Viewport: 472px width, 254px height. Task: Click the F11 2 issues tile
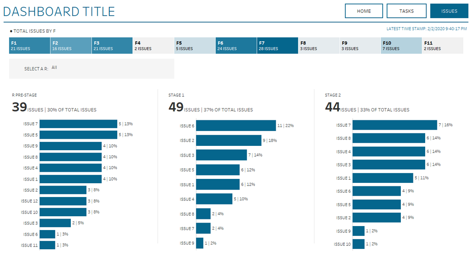pos(442,46)
